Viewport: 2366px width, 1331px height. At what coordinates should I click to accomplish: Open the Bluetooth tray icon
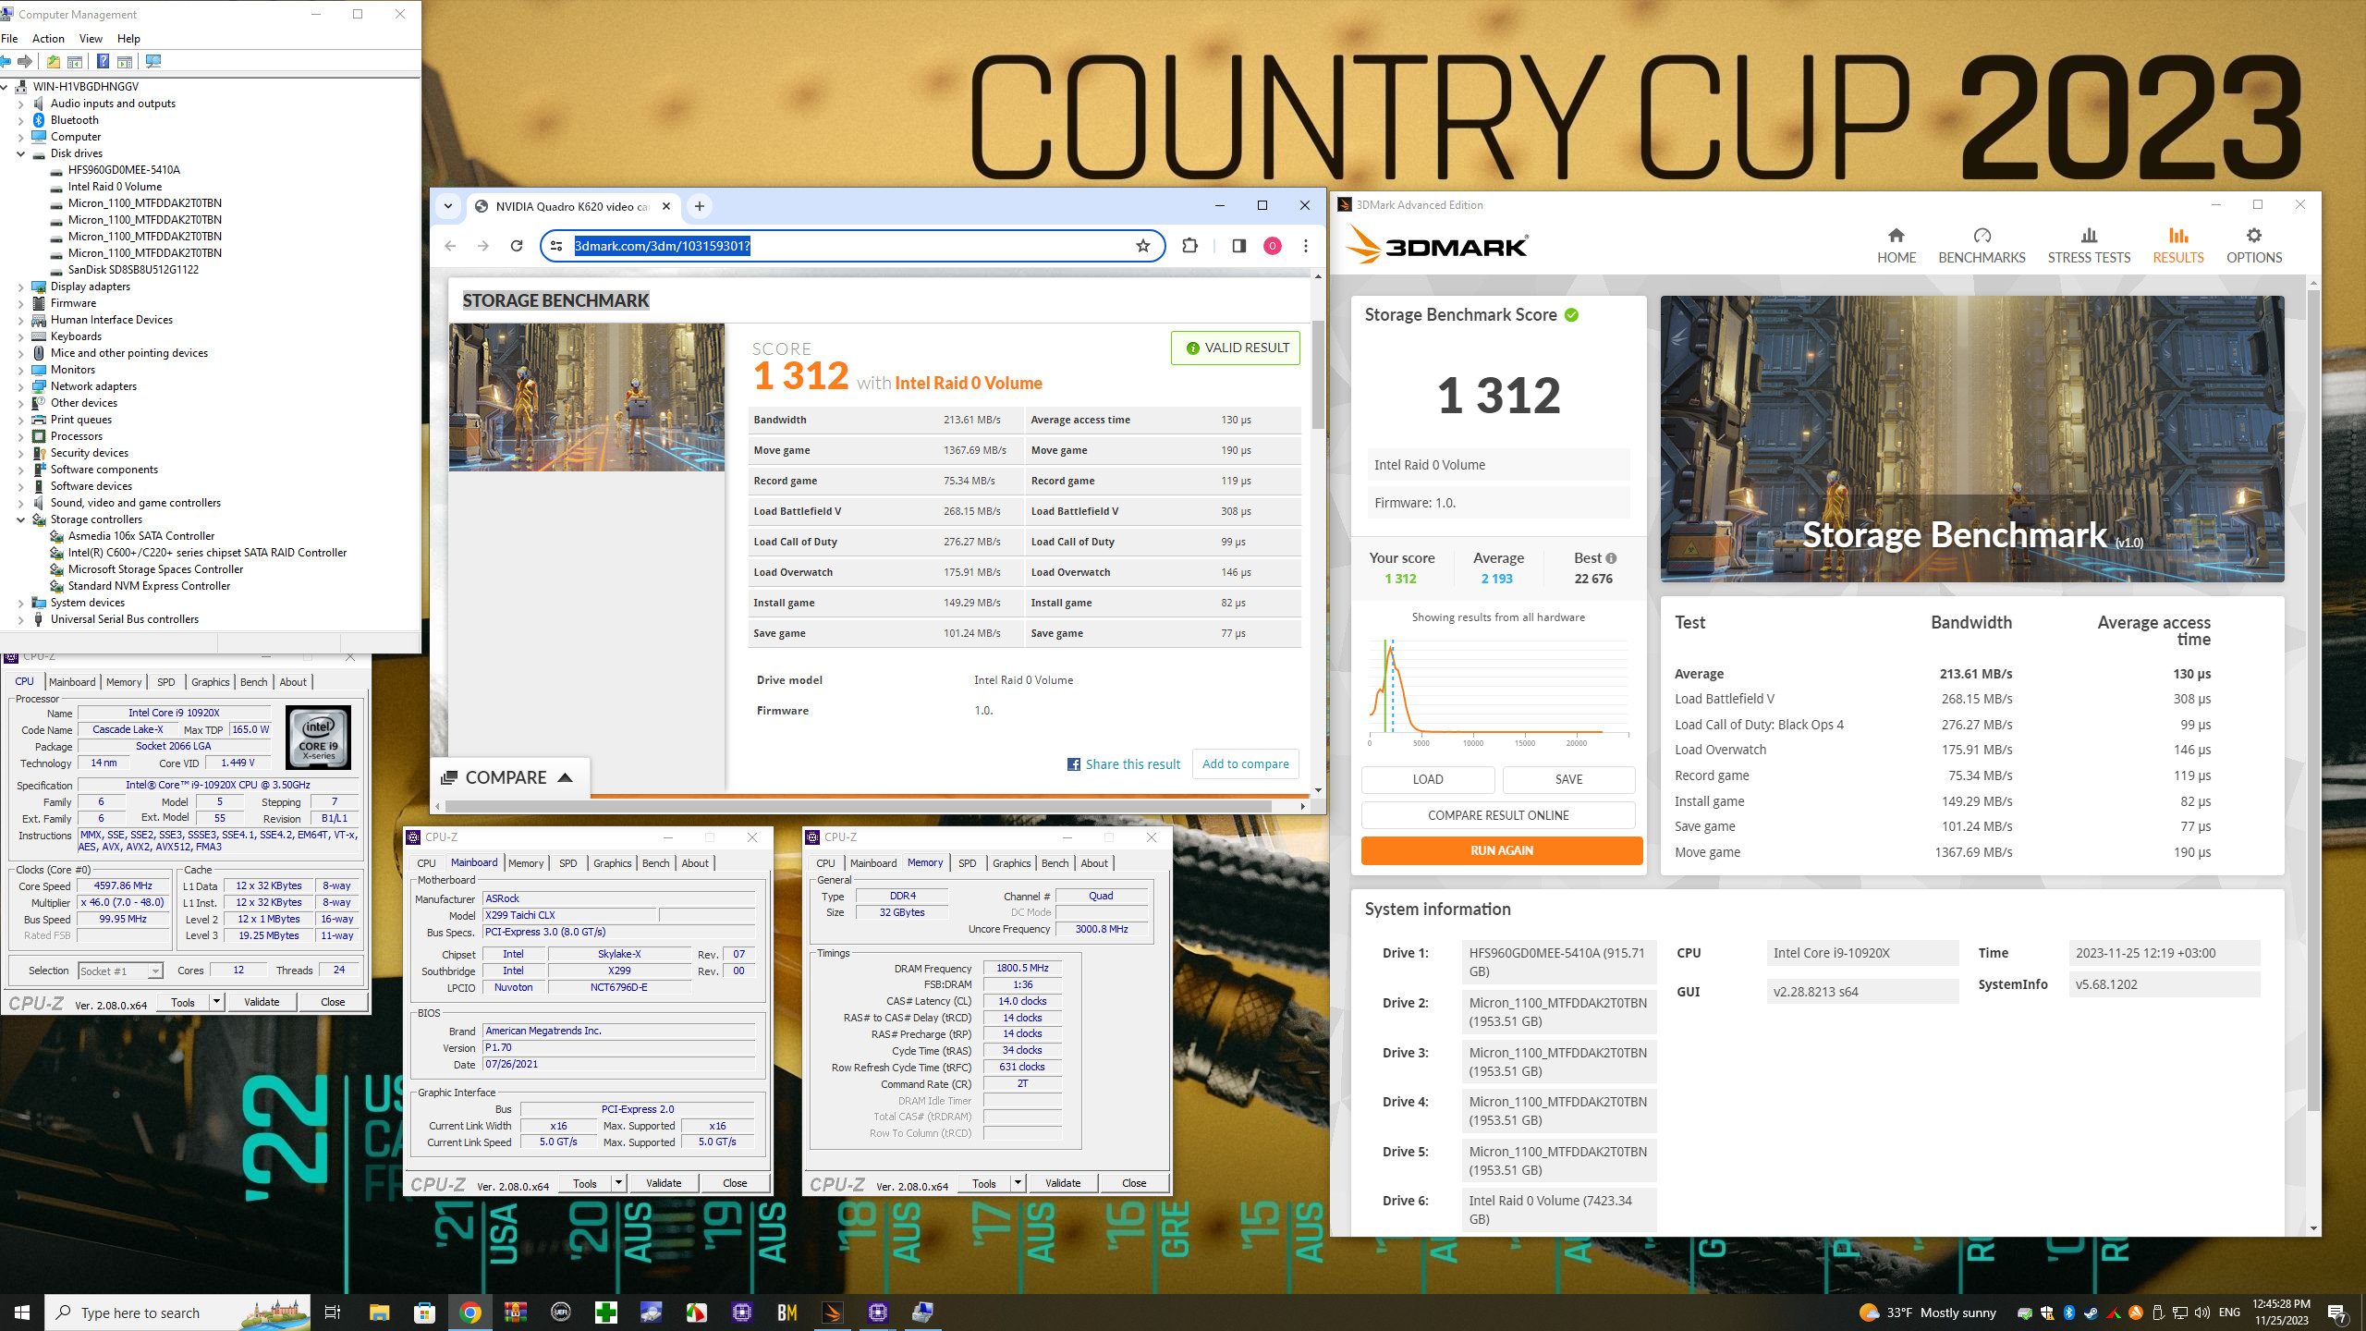point(2068,1313)
